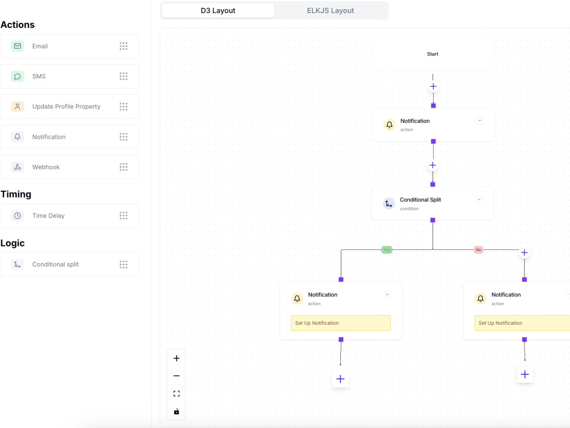The width and height of the screenshot is (570, 428).
Task: Click drag handle on Time Delay row
Action: pyautogui.click(x=124, y=216)
